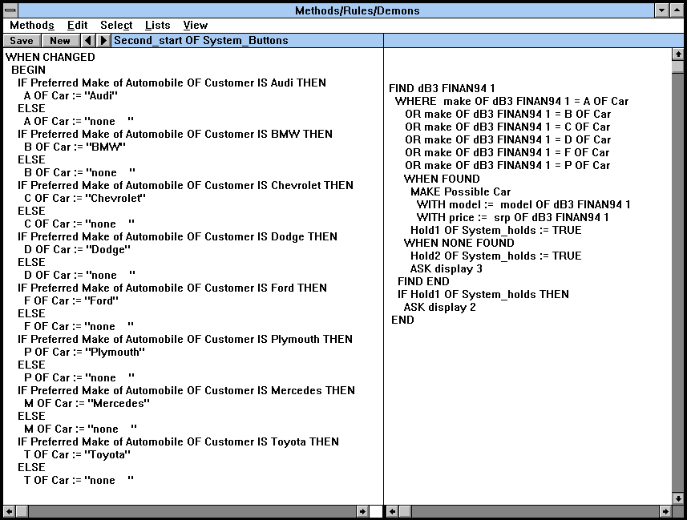This screenshot has height=520, width=687.
Task: Click the 'FIND END' line
Action: (423, 281)
